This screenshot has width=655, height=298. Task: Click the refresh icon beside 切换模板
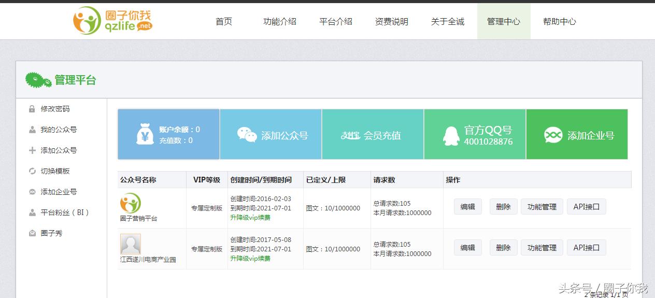point(32,171)
